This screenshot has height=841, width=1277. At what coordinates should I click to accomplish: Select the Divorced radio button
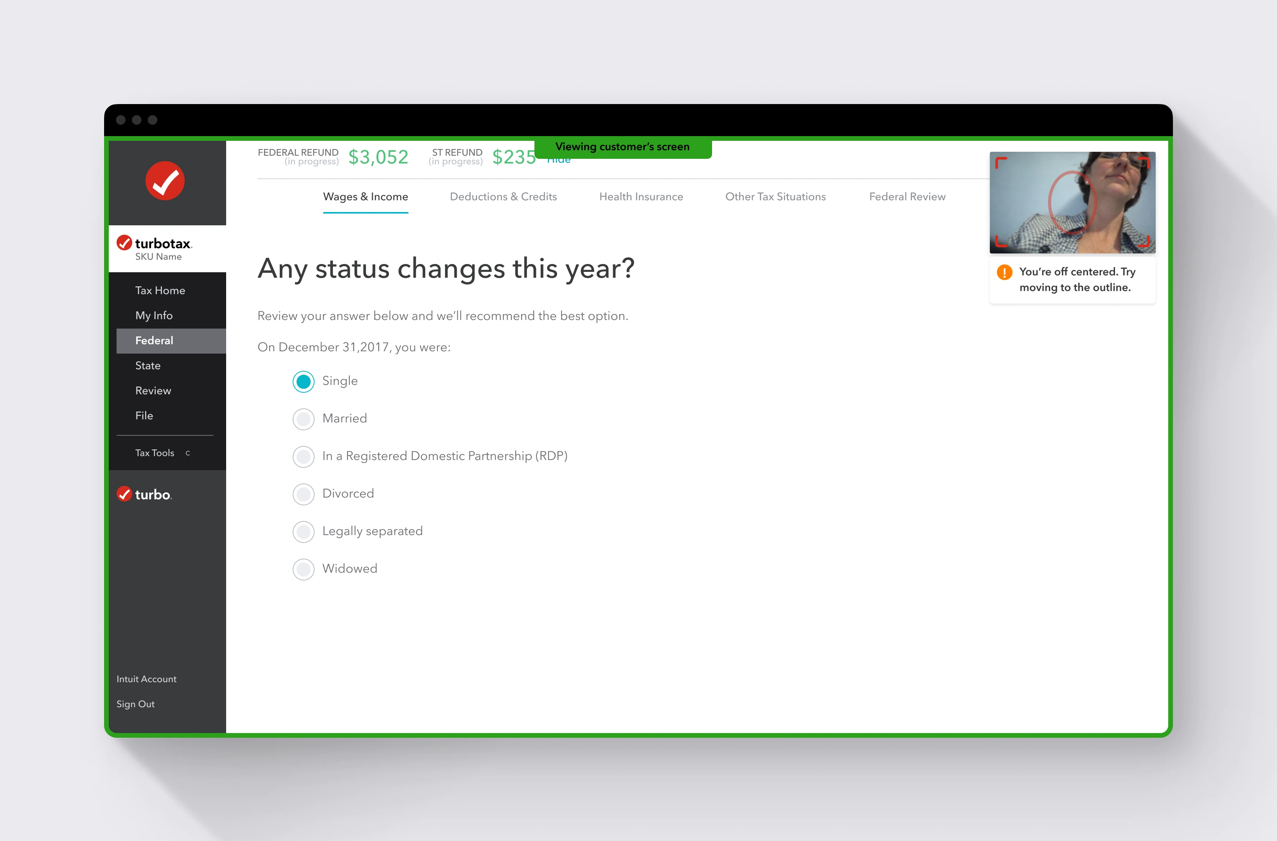click(x=303, y=494)
